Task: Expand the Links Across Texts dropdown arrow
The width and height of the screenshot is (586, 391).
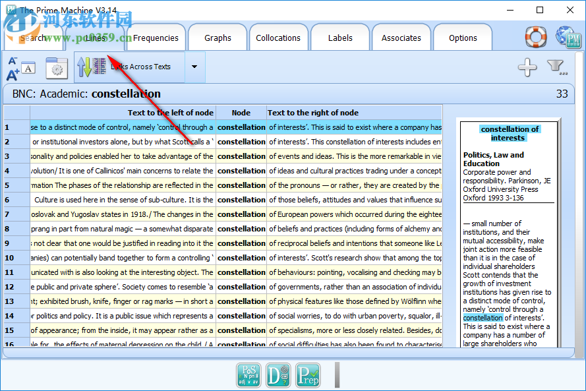Action: pos(194,67)
